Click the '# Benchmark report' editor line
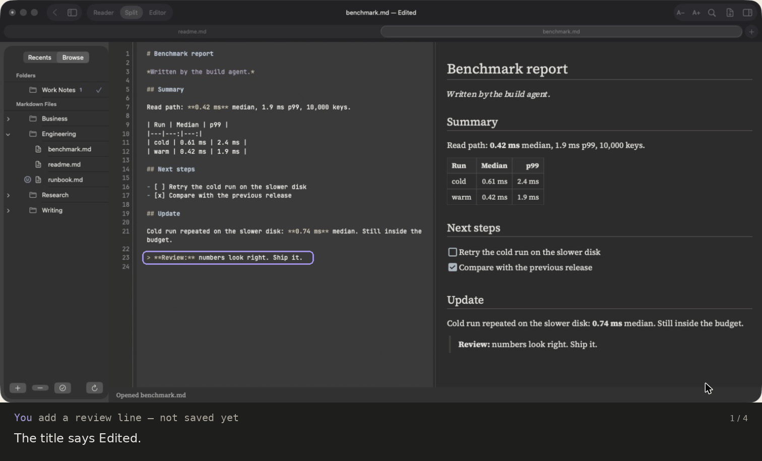 point(180,53)
